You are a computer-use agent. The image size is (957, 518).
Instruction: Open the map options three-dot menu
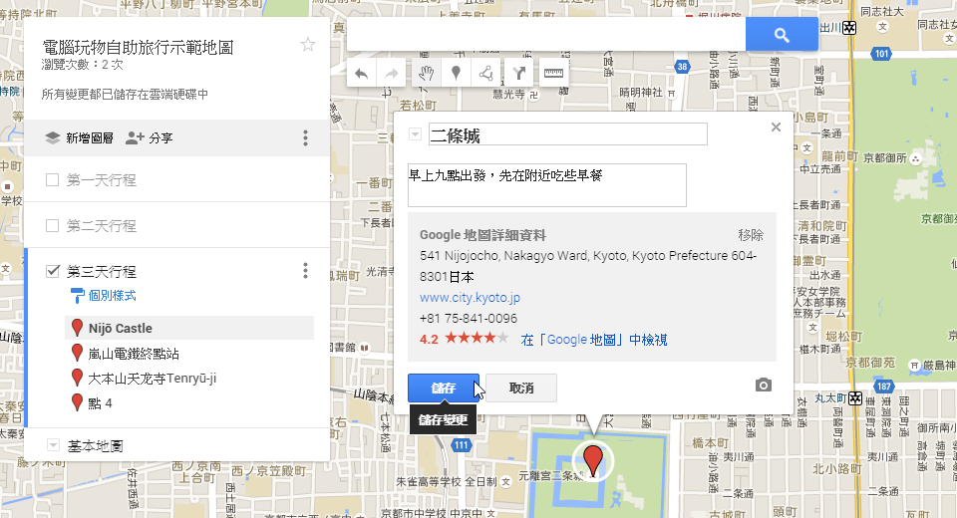click(305, 137)
